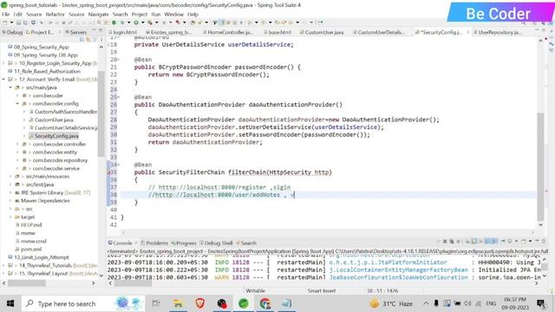
Task: Click the Save toolbar icon
Action: coord(19,23)
